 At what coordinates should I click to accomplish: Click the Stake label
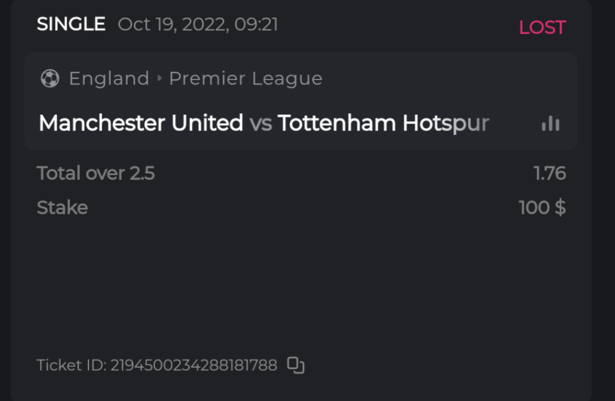click(62, 208)
